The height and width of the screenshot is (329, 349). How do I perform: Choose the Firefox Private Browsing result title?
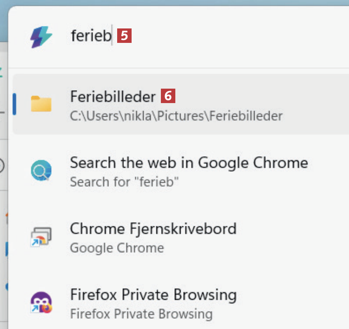click(153, 295)
